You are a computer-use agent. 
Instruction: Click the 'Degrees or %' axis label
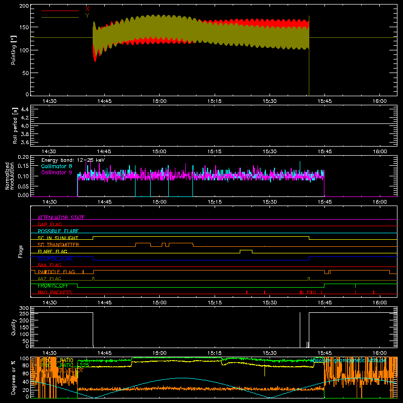(14, 377)
